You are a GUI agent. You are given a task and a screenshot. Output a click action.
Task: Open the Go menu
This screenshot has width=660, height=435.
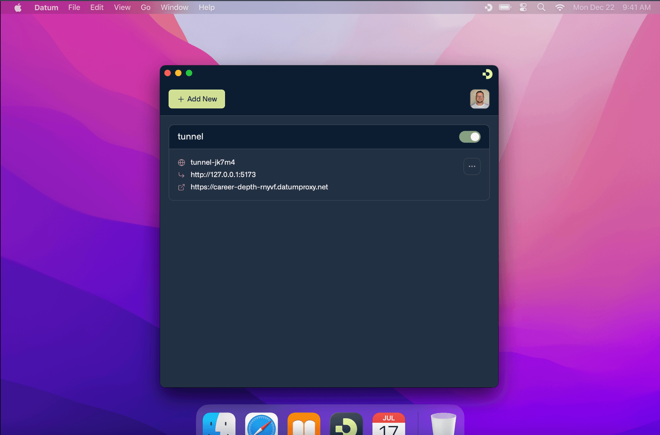click(145, 7)
